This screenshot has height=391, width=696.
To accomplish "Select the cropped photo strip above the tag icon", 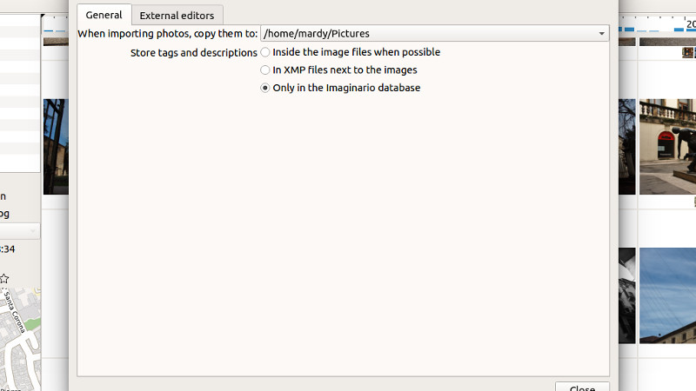I will [667, 42].
